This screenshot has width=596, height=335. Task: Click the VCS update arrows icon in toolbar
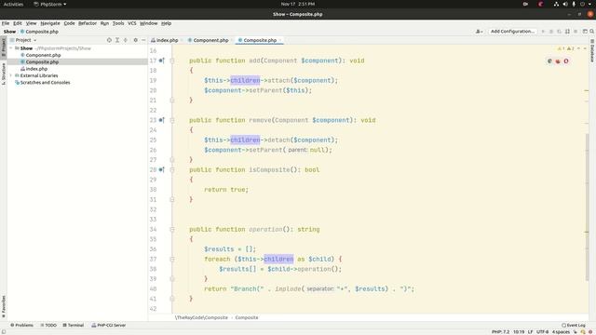tap(567, 32)
